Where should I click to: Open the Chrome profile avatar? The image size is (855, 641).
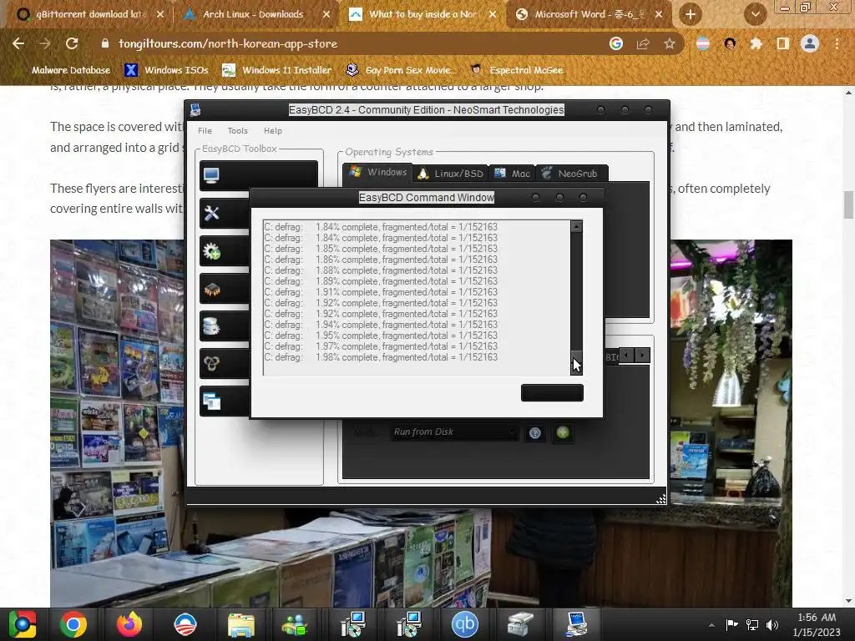coord(810,43)
